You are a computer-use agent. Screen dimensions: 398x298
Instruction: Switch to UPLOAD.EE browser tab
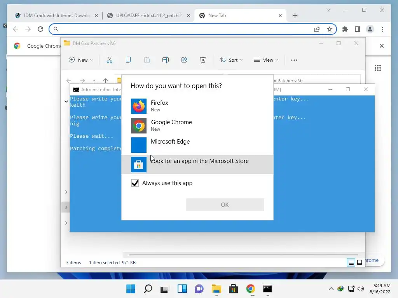(148, 16)
